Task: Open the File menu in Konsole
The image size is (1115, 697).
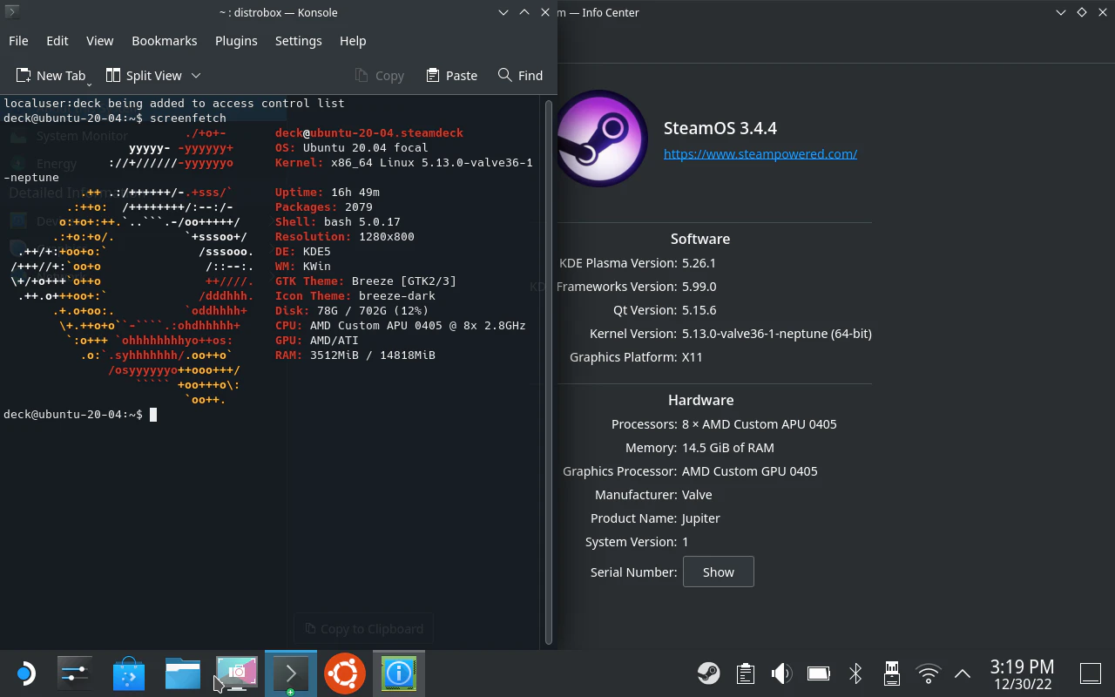Action: click(18, 41)
